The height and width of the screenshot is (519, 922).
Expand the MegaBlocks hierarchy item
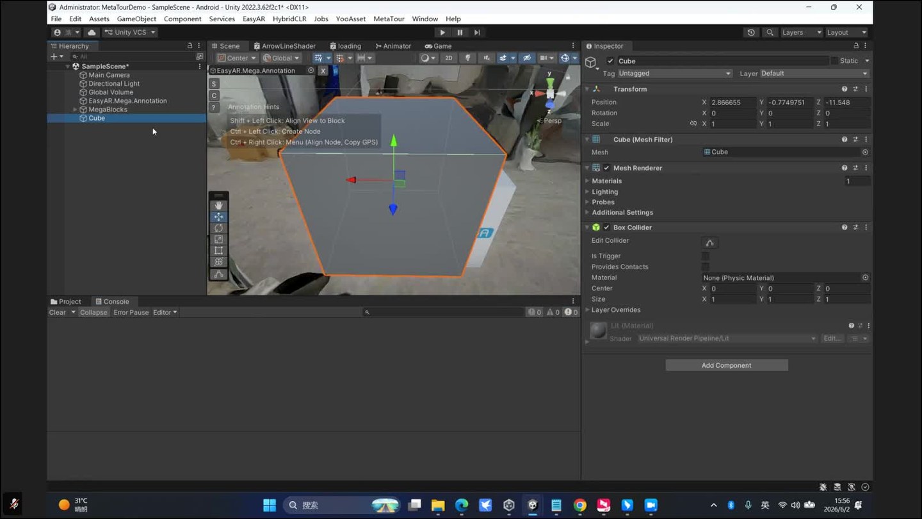pos(75,110)
